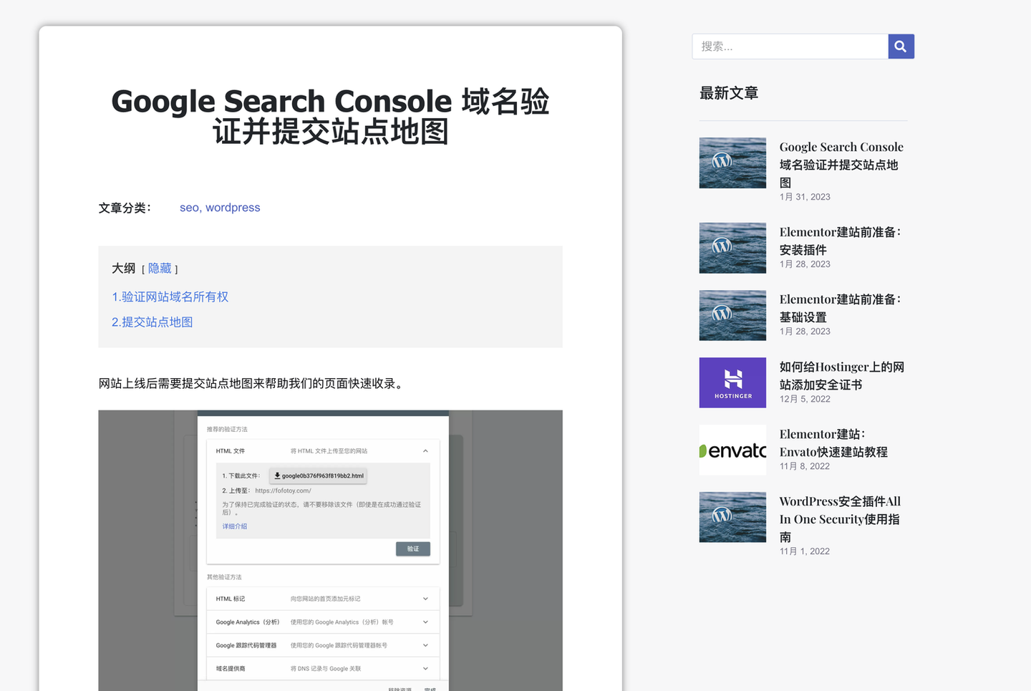
Task: Open thumbnail for Elementor建站前准备:安装插件
Action: pos(732,248)
